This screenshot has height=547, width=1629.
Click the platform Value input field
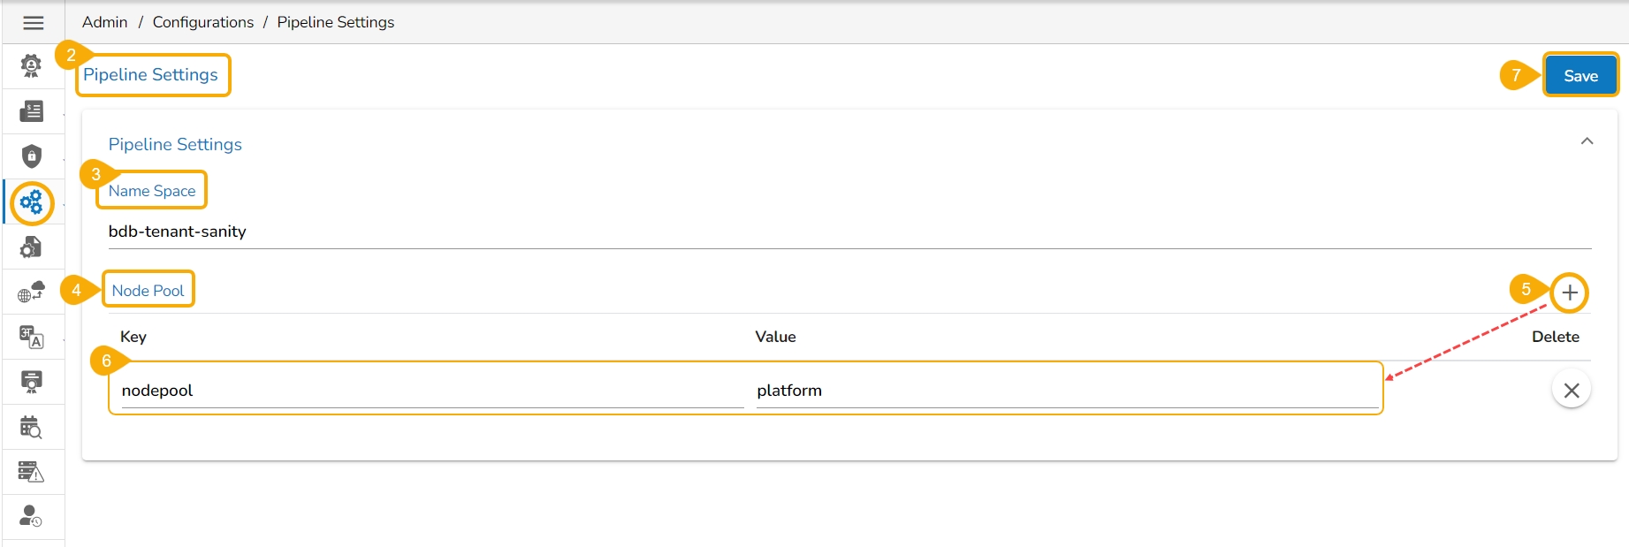tap(1065, 391)
